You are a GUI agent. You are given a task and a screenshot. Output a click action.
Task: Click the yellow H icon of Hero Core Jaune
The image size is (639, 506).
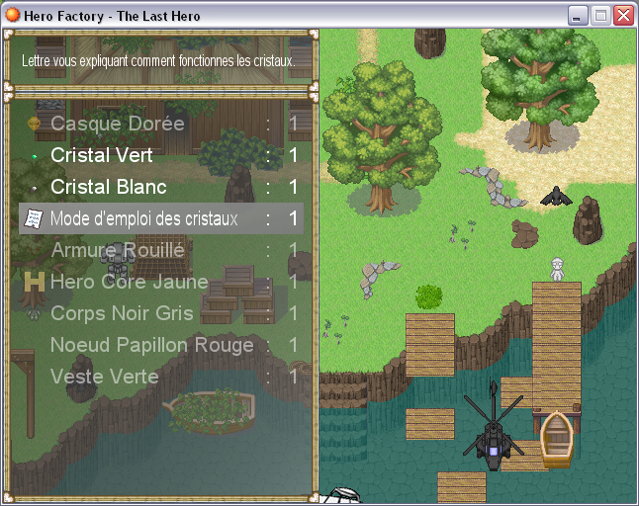(35, 282)
